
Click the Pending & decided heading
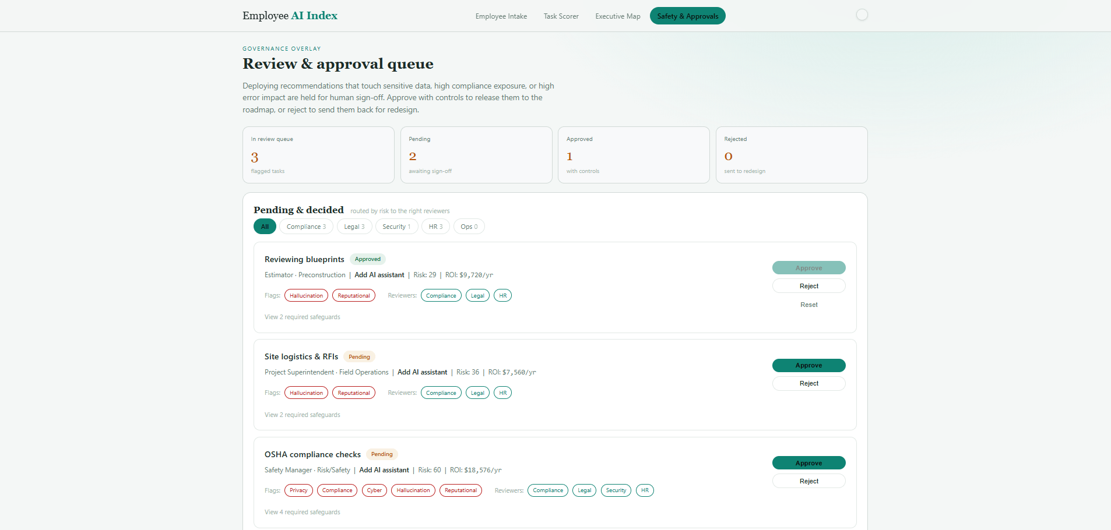coord(298,210)
